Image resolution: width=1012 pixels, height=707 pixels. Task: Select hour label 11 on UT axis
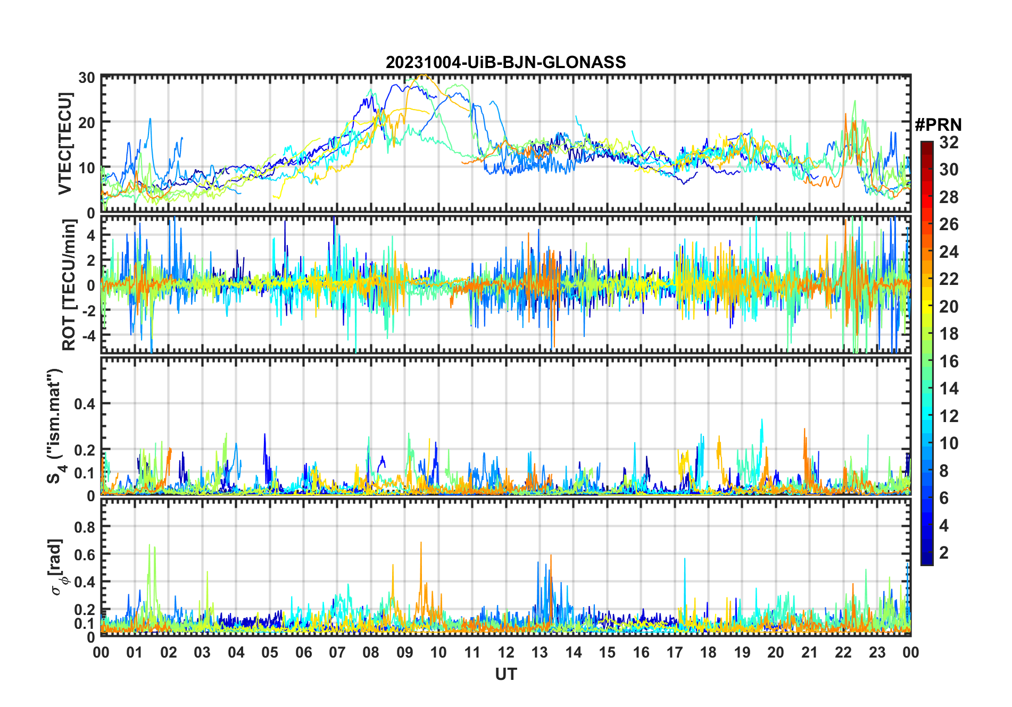[x=472, y=653]
